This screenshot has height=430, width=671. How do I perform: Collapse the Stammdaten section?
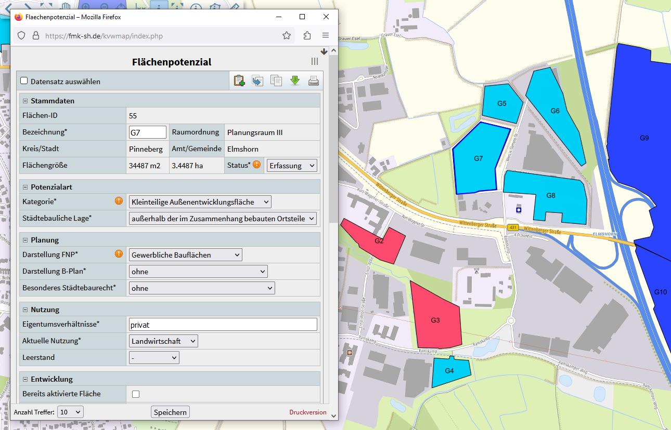click(25, 101)
